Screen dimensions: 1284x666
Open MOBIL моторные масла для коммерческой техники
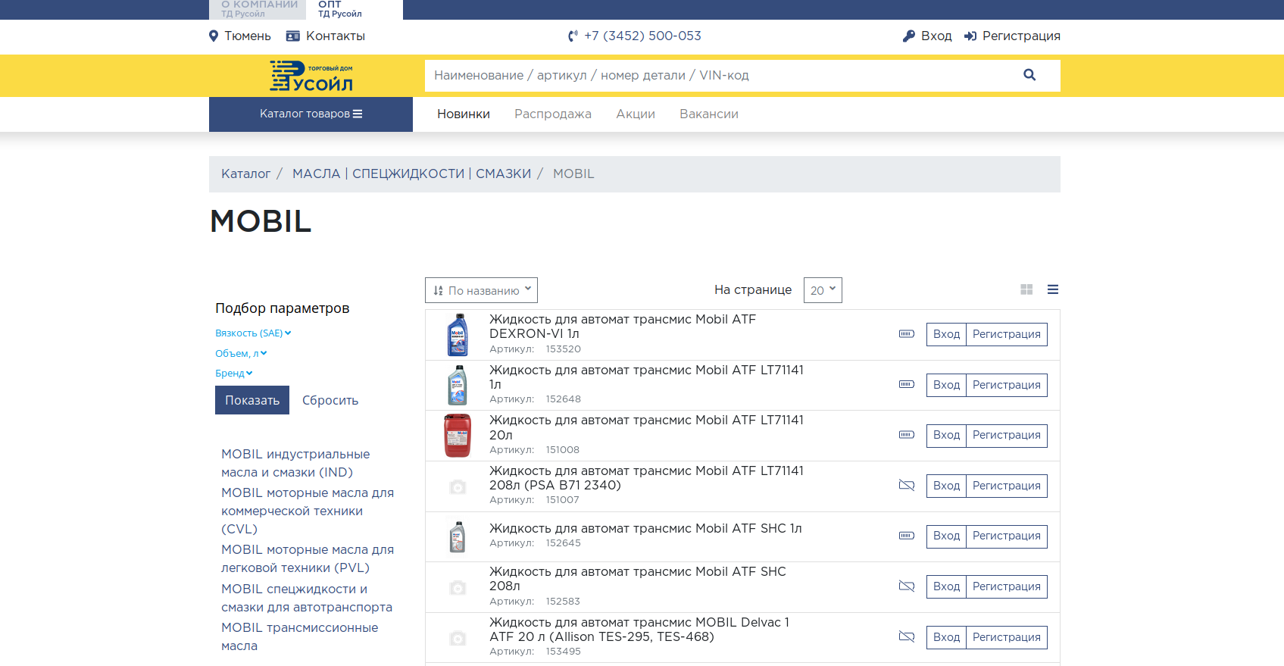pos(308,511)
